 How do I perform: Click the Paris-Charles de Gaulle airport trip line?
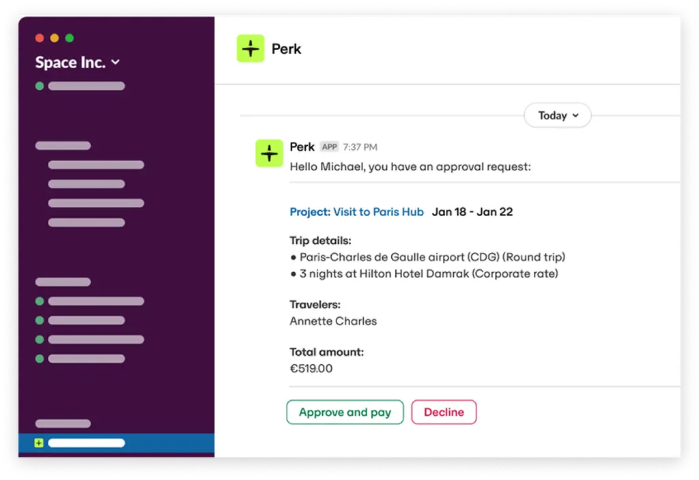(x=428, y=257)
